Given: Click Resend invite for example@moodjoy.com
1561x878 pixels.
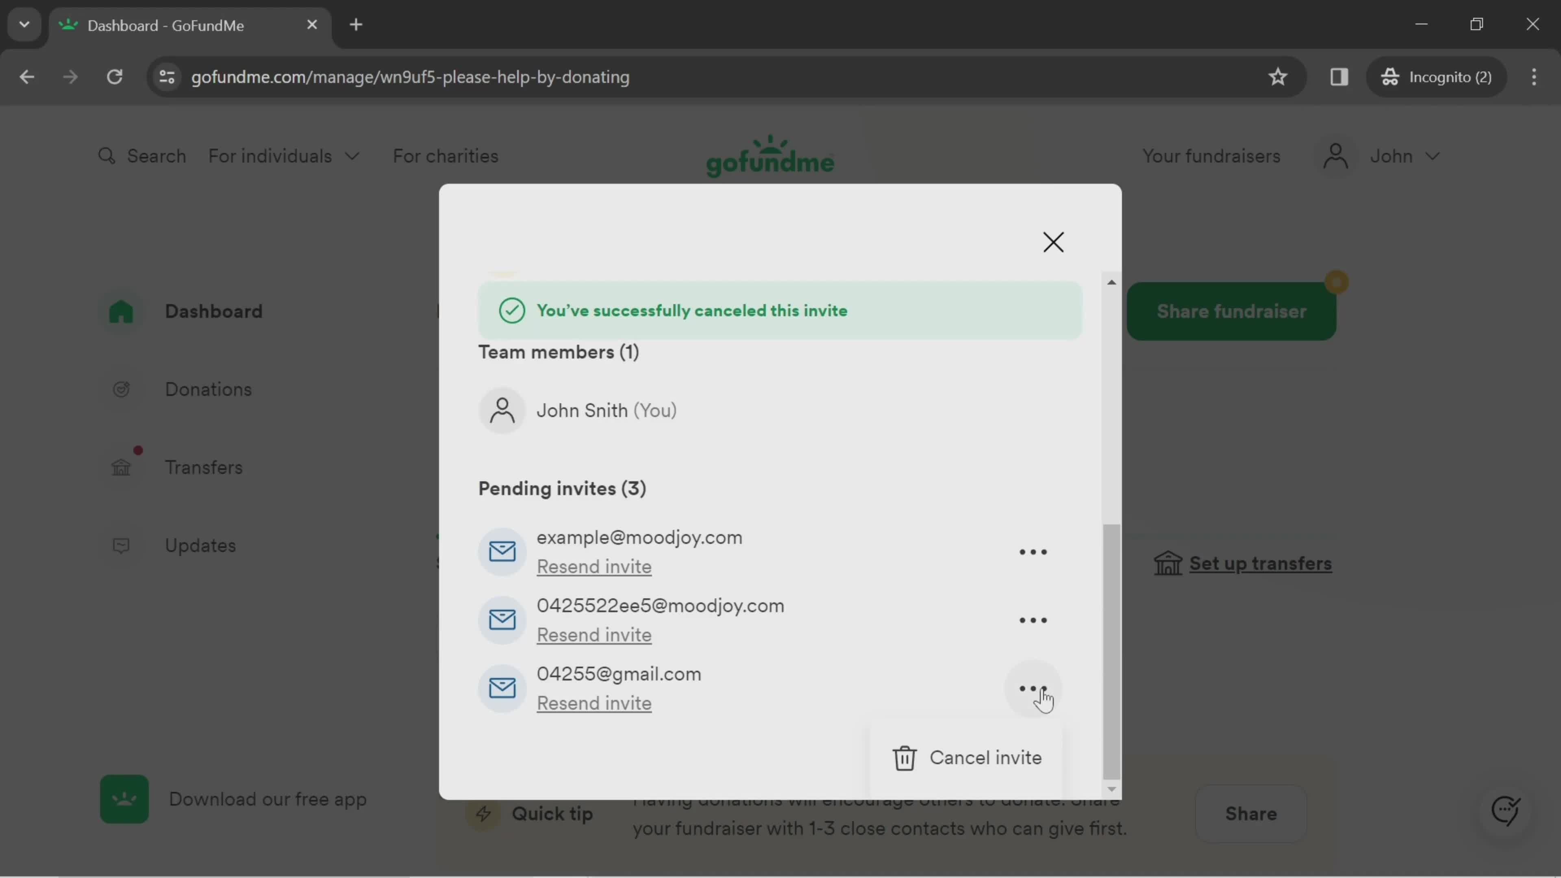Looking at the screenshot, I should coord(594,566).
